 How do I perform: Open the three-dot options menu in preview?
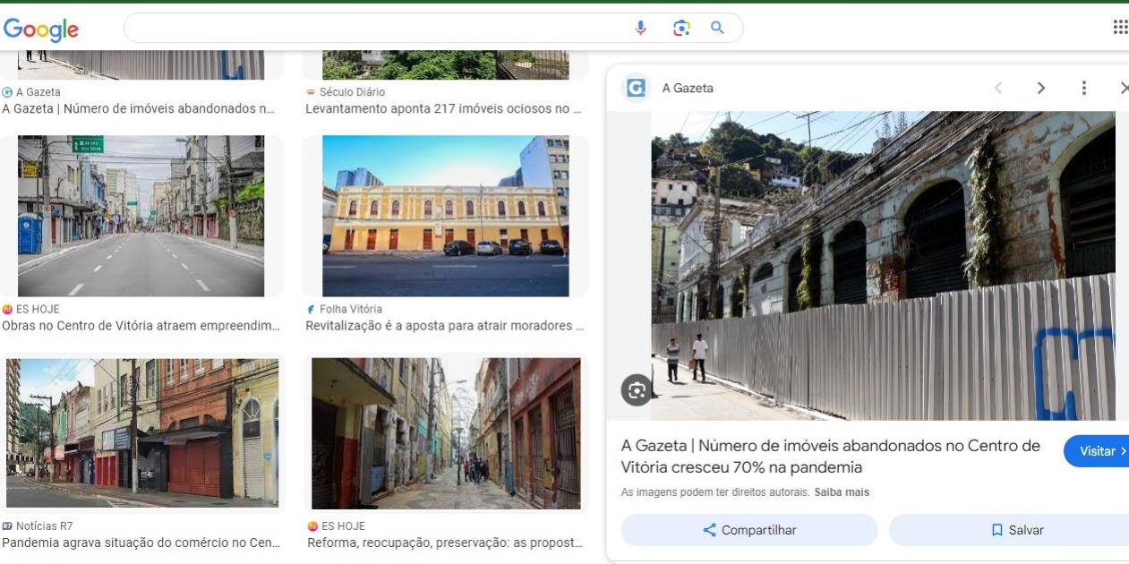pos(1084,88)
